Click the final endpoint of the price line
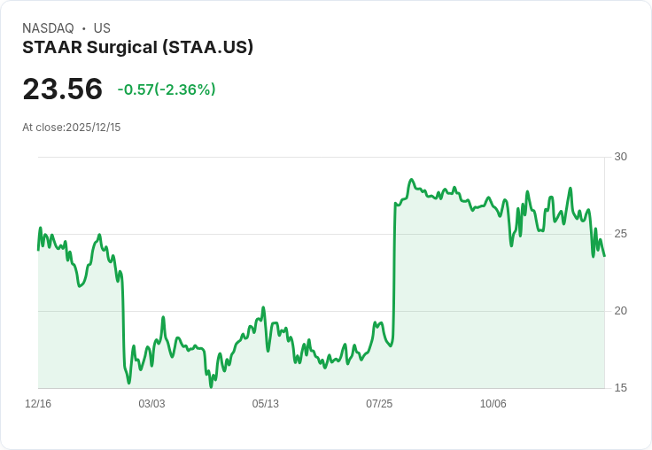This screenshot has width=652, height=450. point(604,256)
